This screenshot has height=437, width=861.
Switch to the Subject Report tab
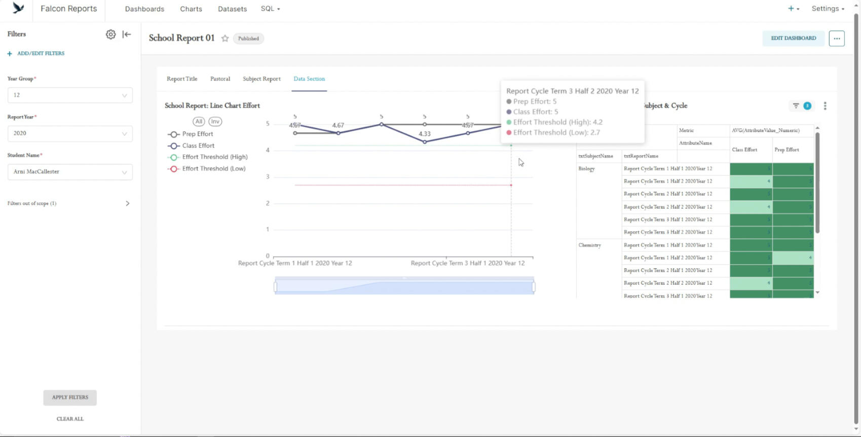point(261,79)
